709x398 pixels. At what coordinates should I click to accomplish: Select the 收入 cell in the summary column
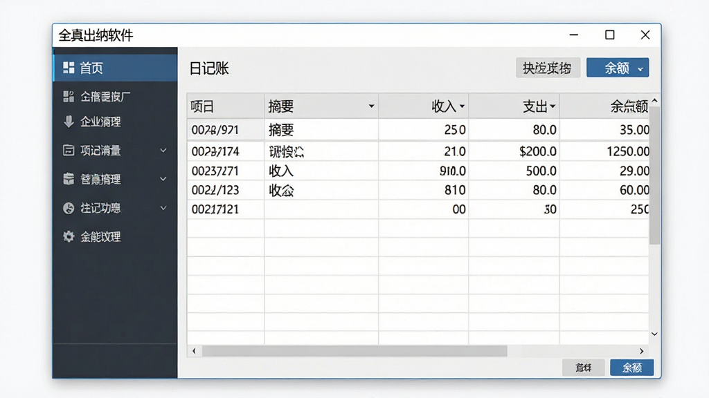click(x=321, y=171)
